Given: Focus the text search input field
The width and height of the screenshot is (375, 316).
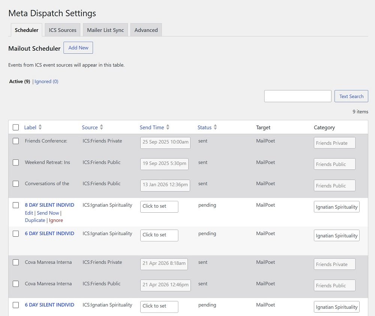Looking at the screenshot, I should [298, 96].
